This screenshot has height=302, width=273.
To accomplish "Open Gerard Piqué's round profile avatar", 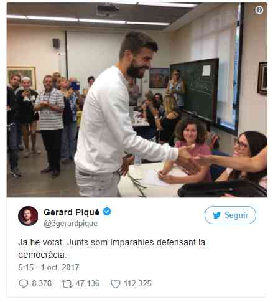I will (x=28, y=216).
